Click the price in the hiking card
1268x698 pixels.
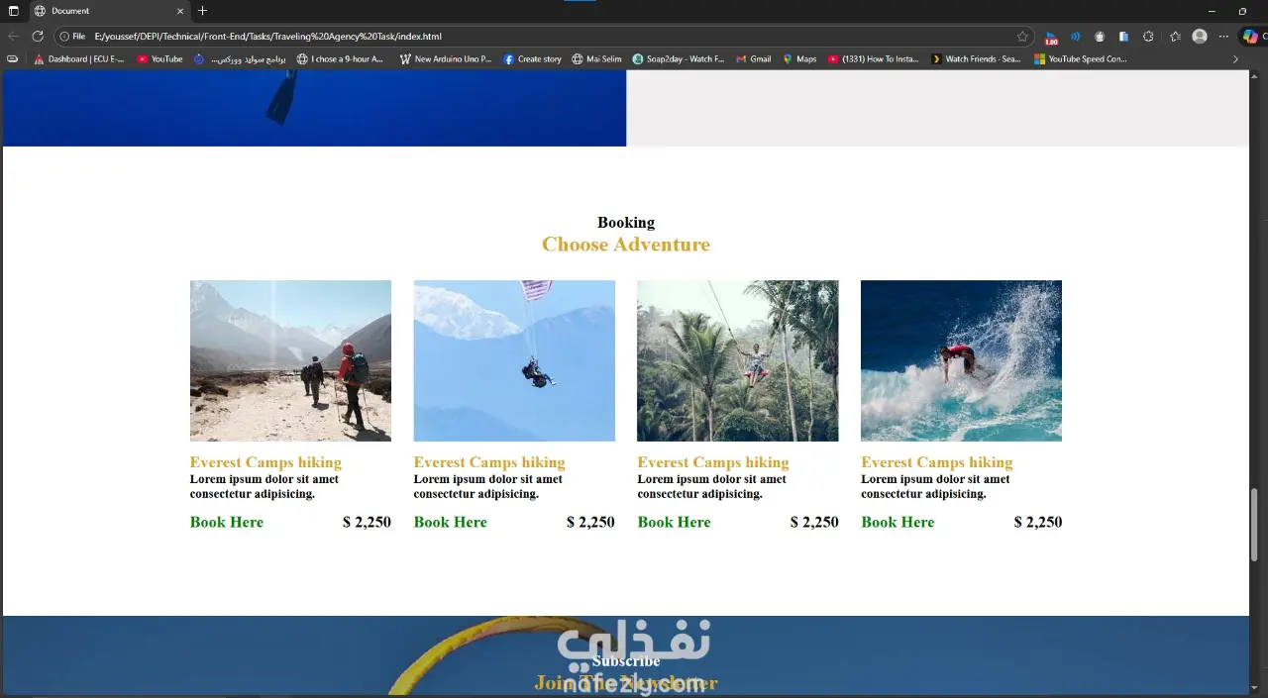click(x=367, y=522)
